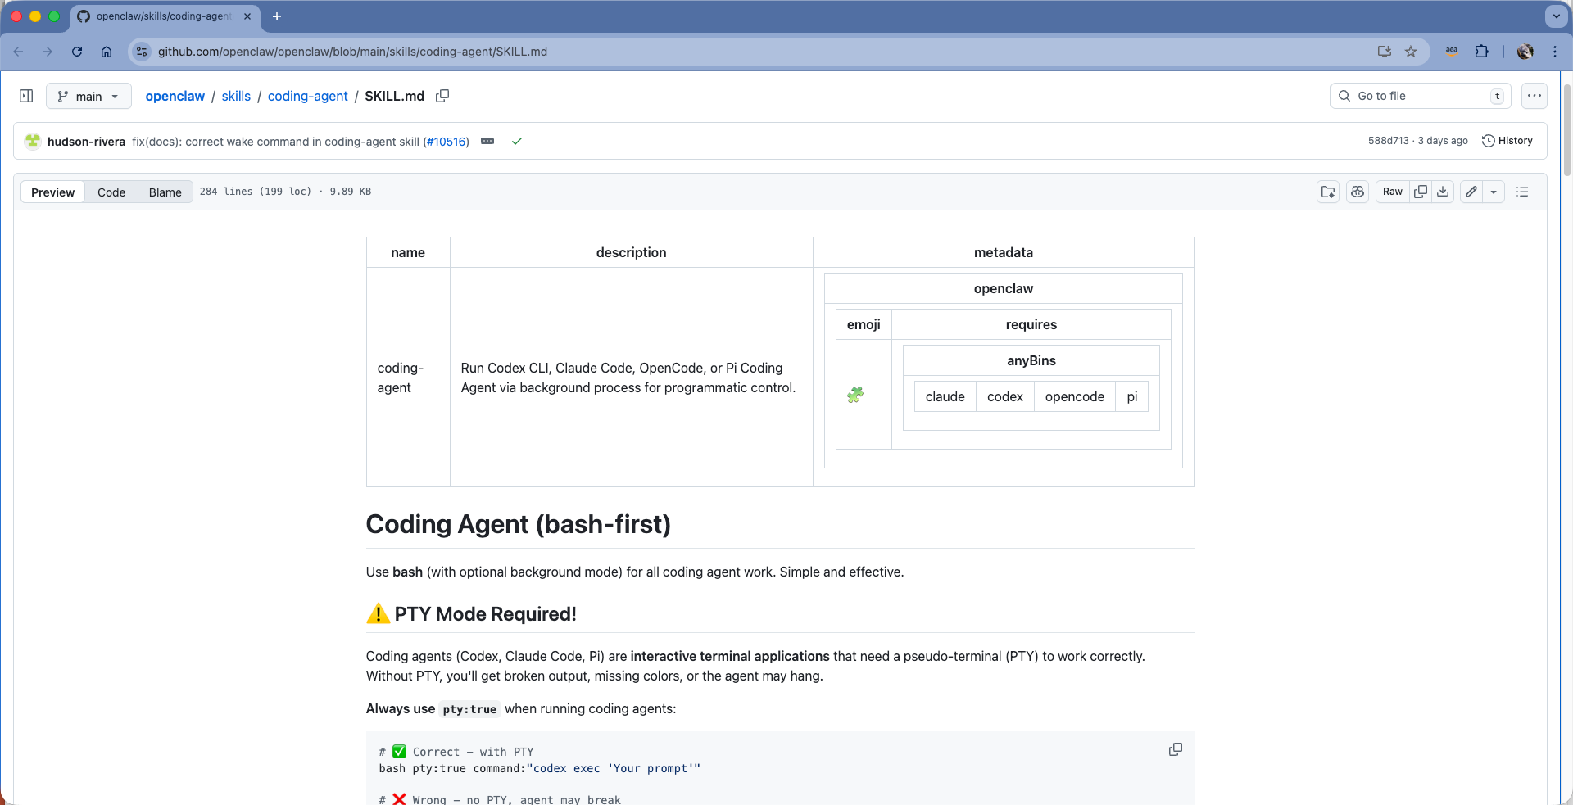The height and width of the screenshot is (805, 1573).
Task: Open commit 588d713
Action: pyautogui.click(x=1388, y=141)
